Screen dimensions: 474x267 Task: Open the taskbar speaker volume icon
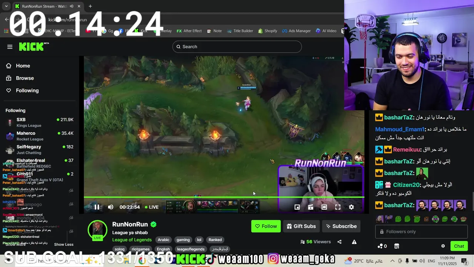(x=422, y=261)
